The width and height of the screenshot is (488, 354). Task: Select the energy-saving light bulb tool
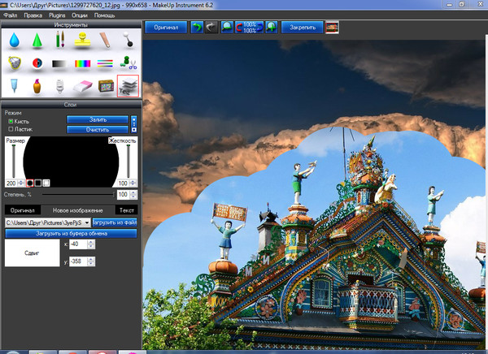tap(59, 86)
